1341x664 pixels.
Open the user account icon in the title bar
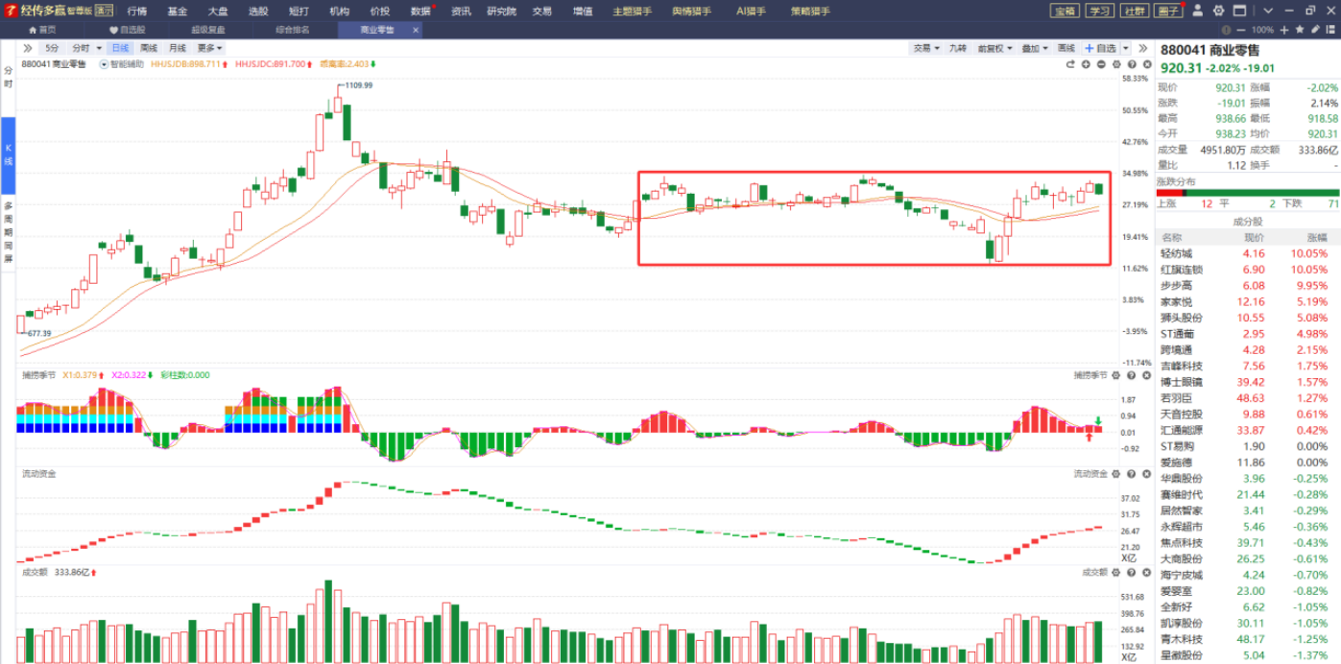[1198, 11]
